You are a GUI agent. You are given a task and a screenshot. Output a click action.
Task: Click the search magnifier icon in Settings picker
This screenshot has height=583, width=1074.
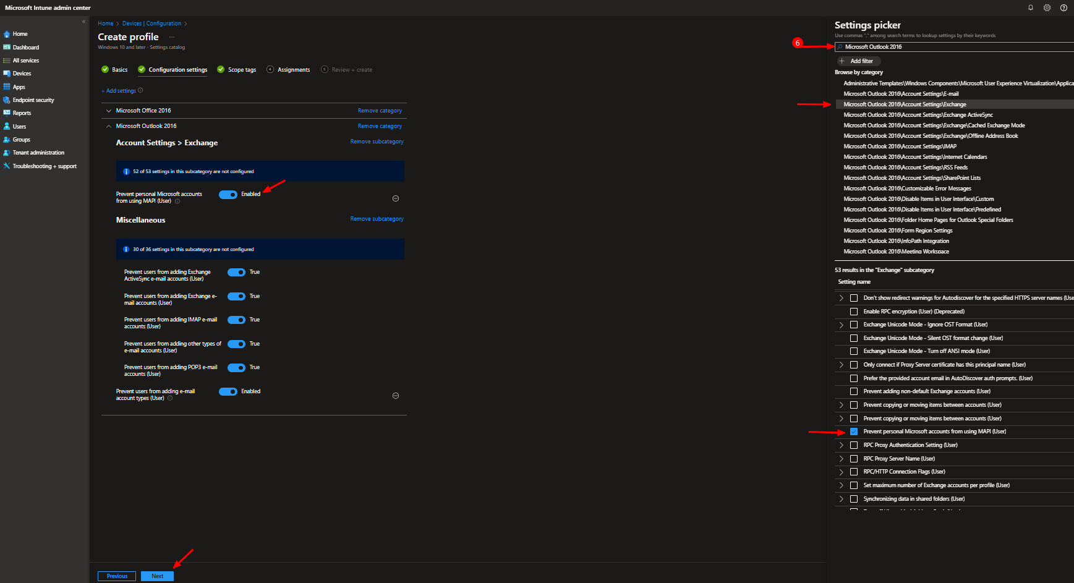tap(840, 47)
